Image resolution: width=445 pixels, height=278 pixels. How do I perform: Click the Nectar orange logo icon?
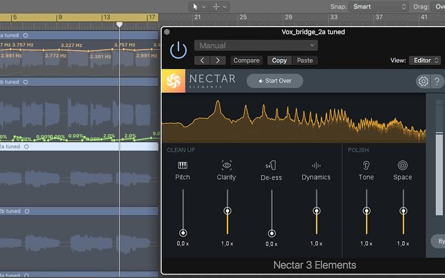click(x=174, y=81)
